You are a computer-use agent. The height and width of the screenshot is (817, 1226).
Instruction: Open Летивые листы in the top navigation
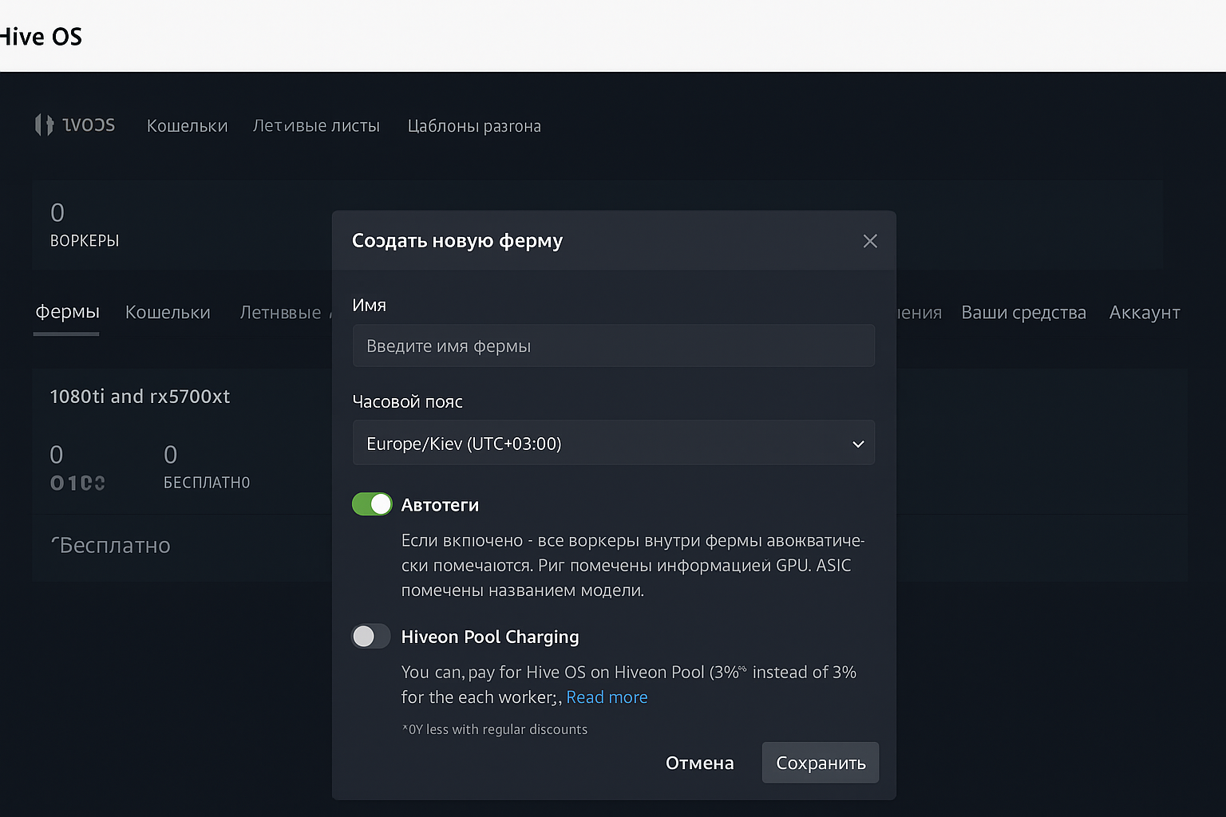pyautogui.click(x=316, y=126)
